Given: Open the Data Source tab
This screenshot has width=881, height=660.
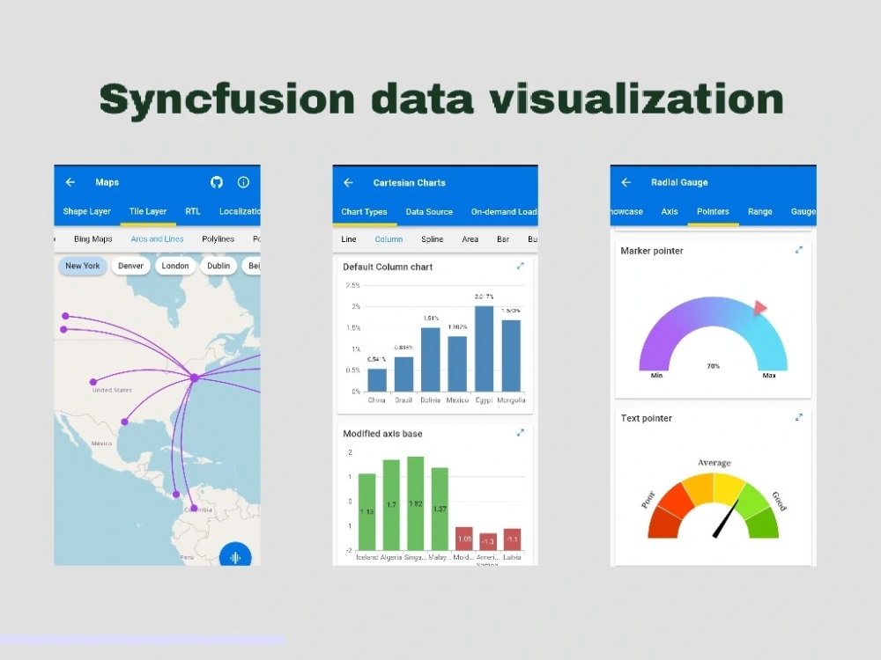Looking at the screenshot, I should (x=429, y=211).
